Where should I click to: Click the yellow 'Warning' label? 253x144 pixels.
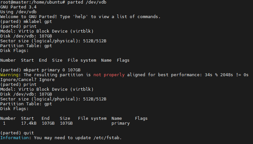click(9, 75)
